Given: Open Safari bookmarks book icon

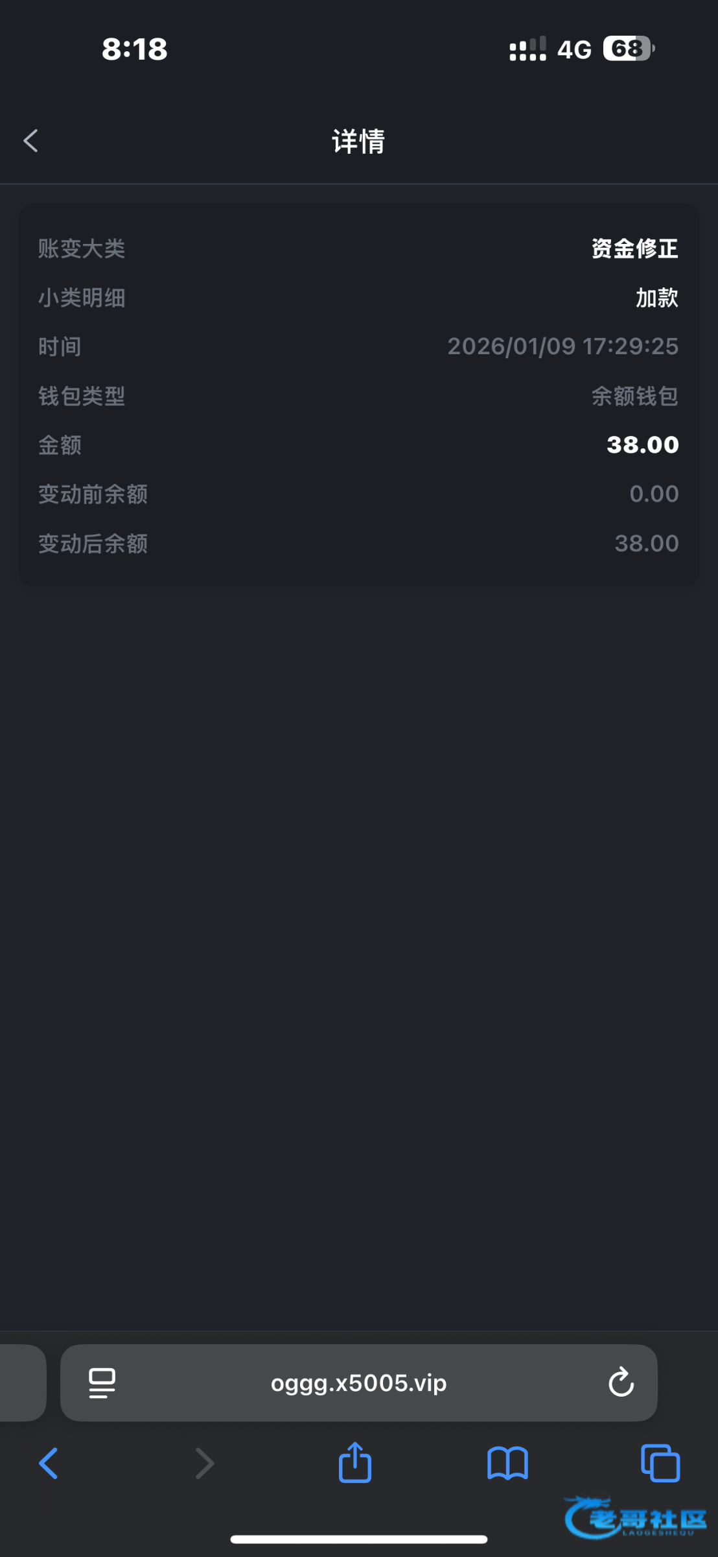Looking at the screenshot, I should [x=507, y=1464].
